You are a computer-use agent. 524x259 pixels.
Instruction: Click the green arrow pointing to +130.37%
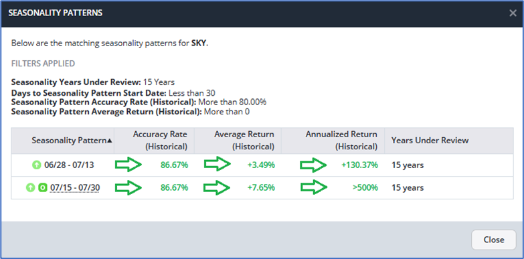[313, 165]
